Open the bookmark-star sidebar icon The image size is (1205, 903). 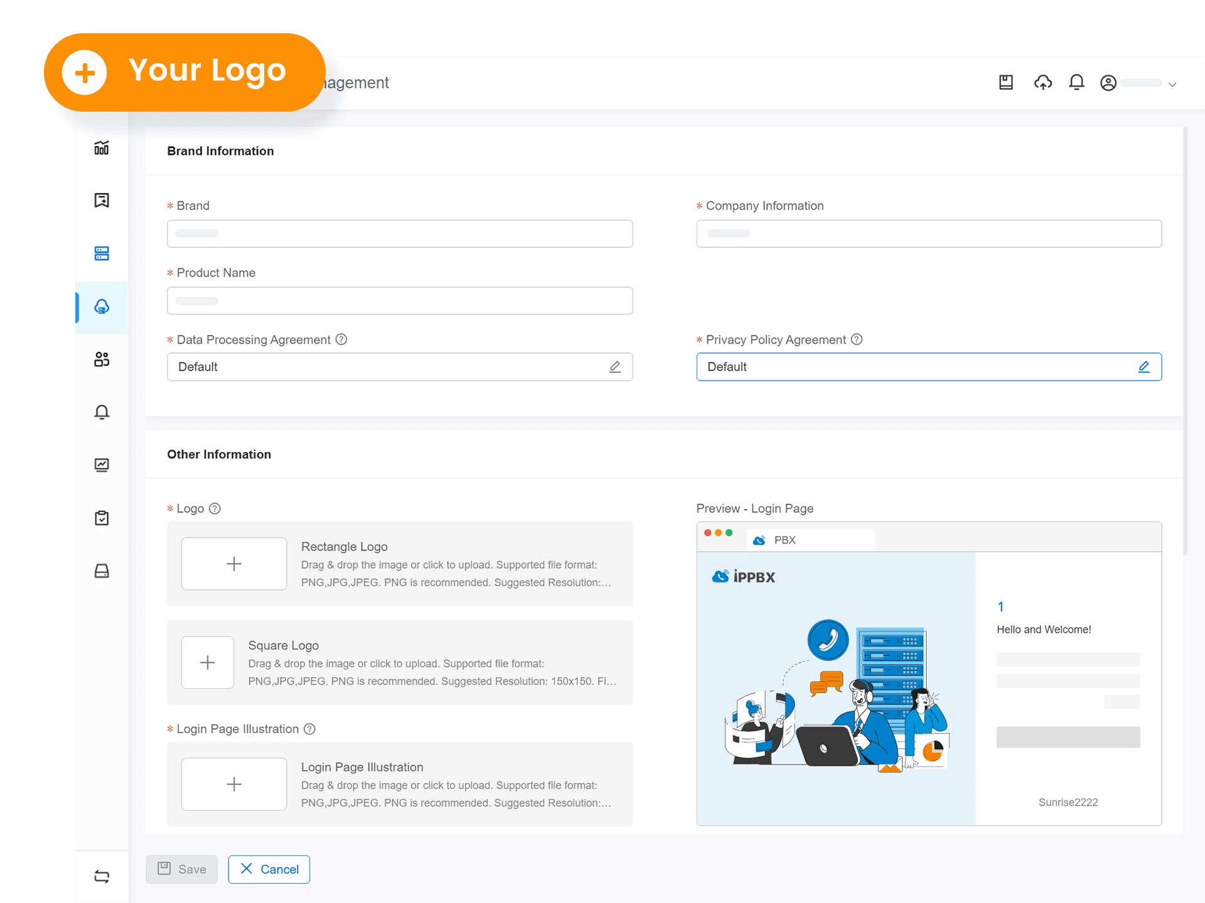coord(102,201)
